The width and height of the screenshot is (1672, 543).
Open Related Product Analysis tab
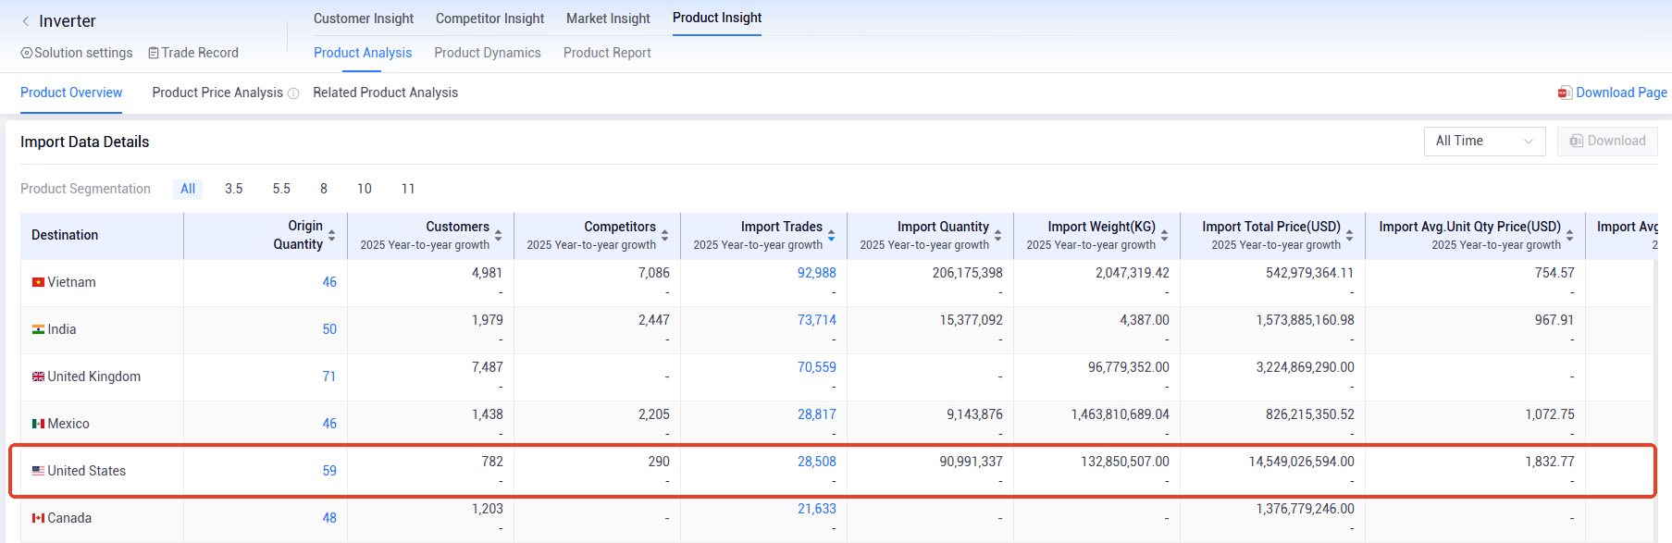tap(385, 93)
